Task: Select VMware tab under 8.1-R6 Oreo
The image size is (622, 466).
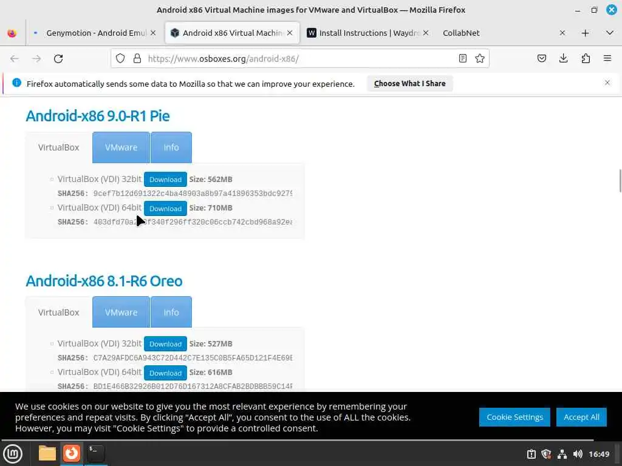Action: tap(121, 312)
